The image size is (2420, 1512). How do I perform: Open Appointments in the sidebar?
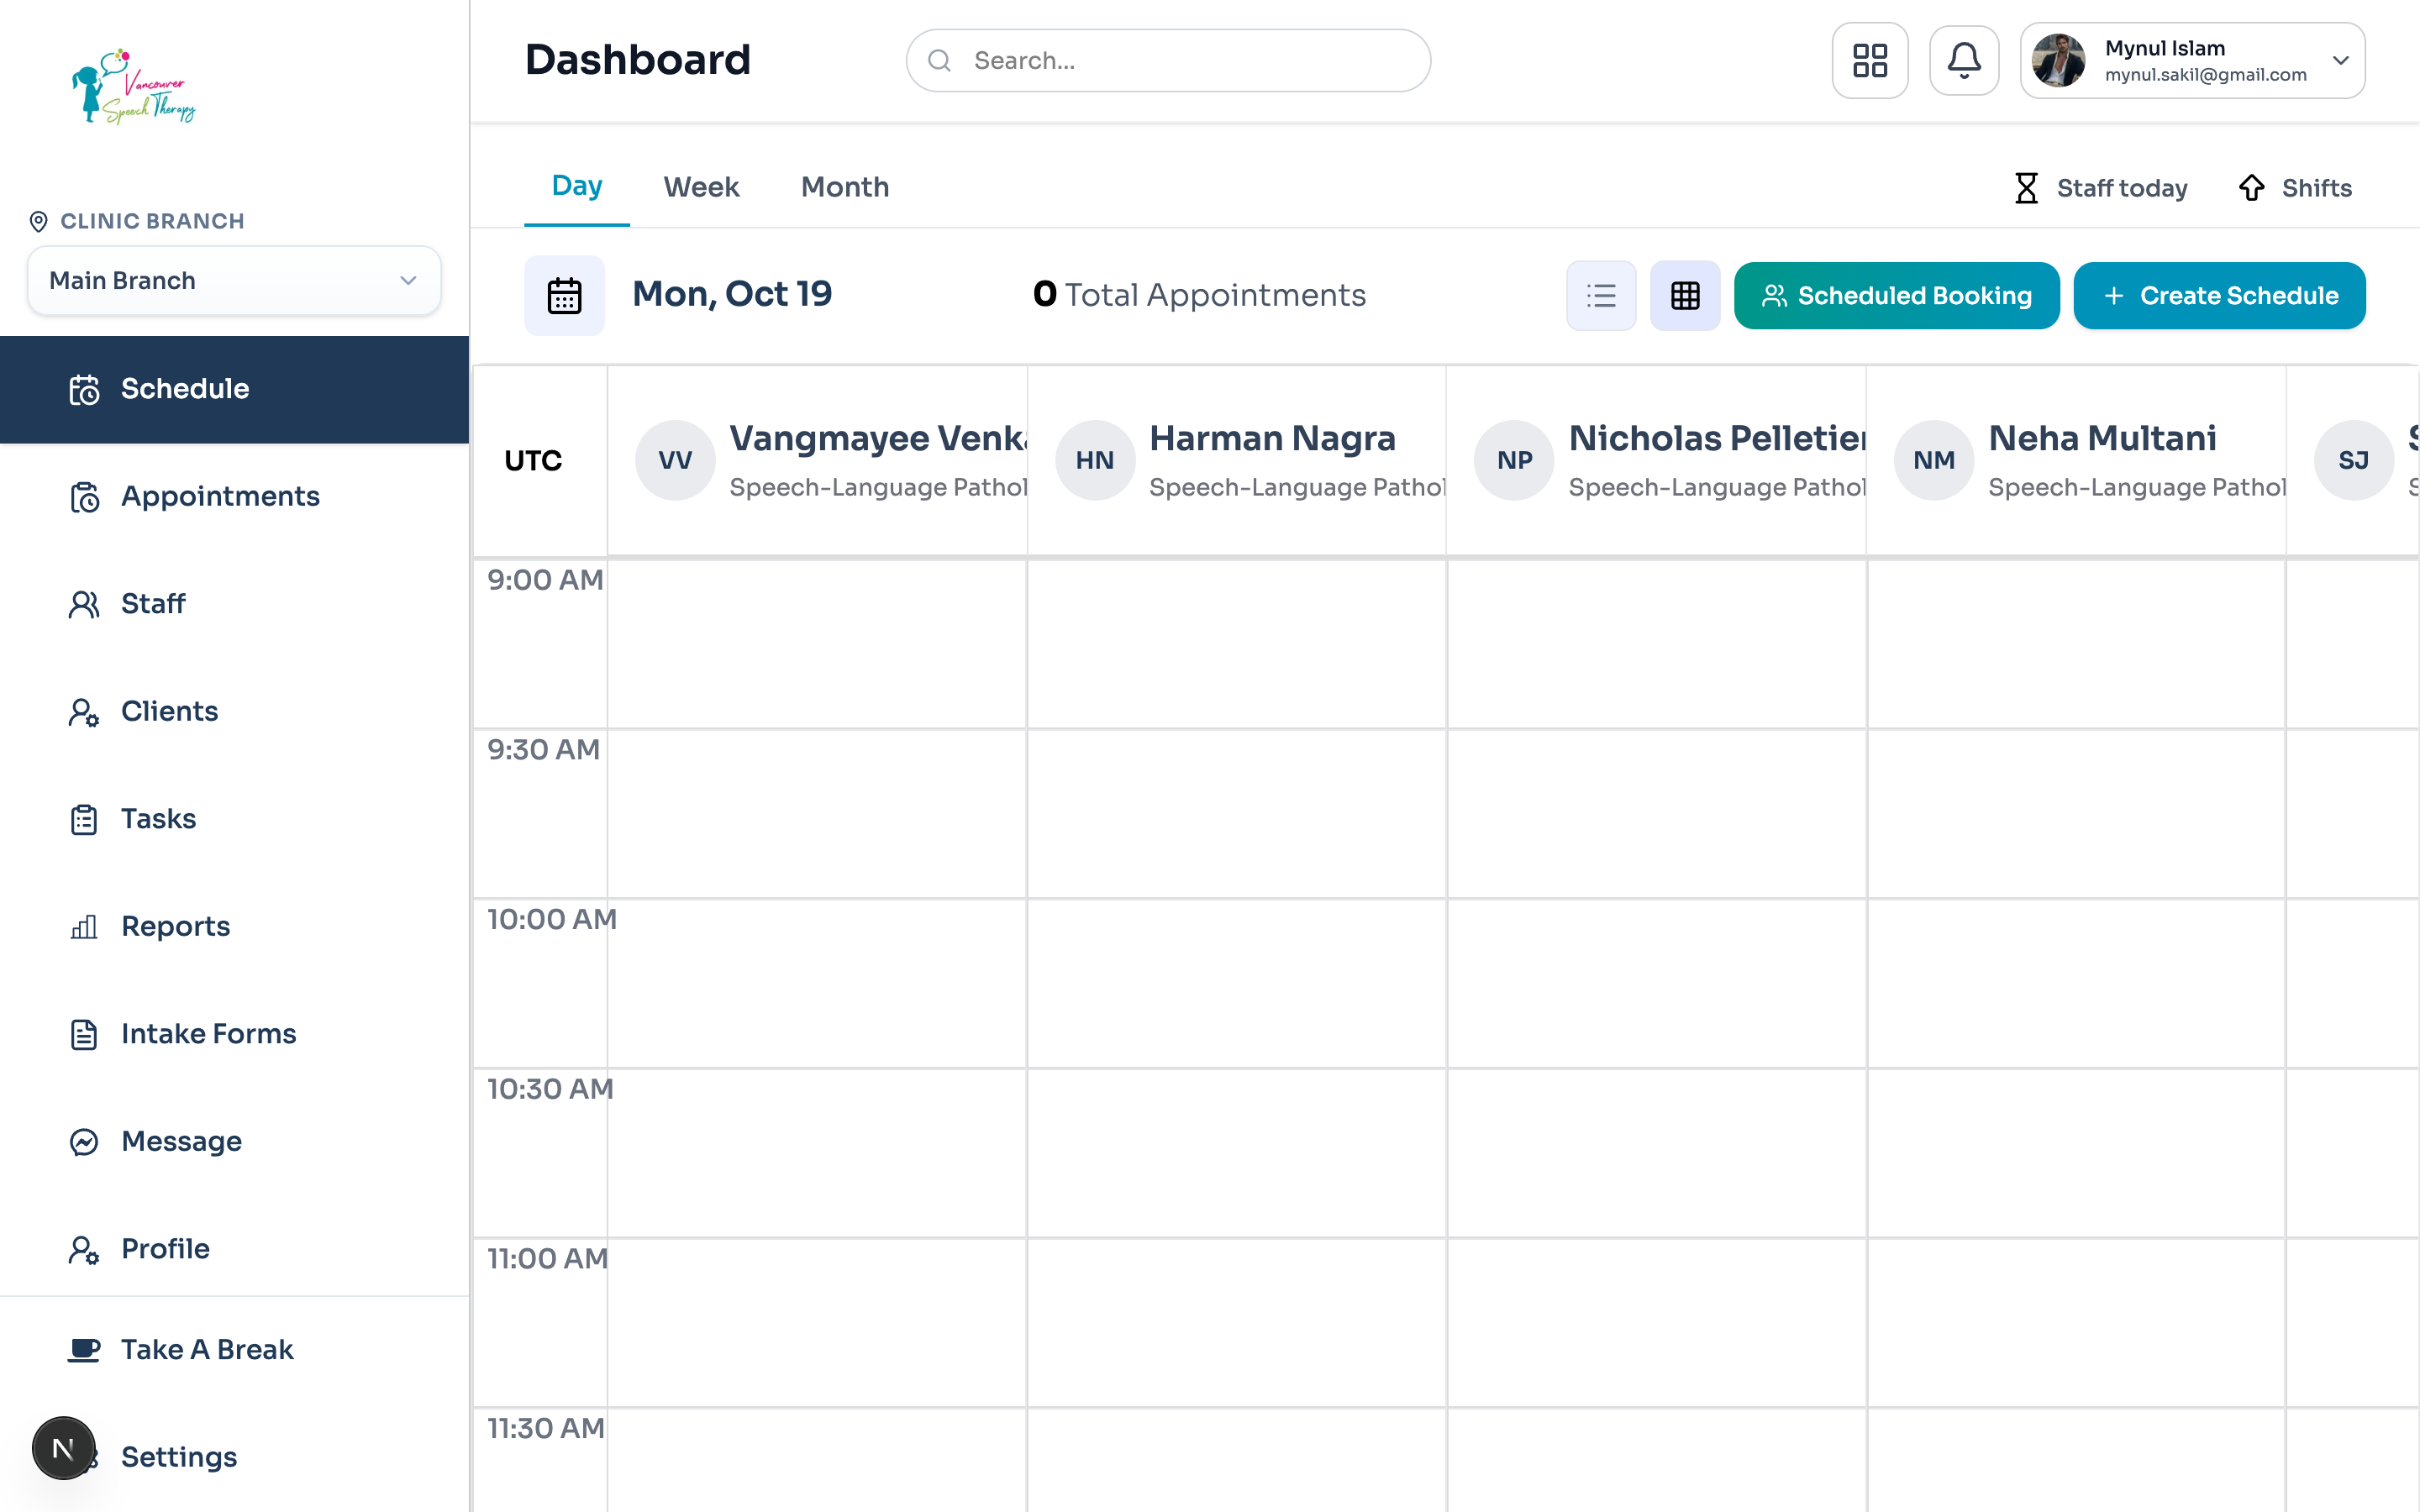234,497
